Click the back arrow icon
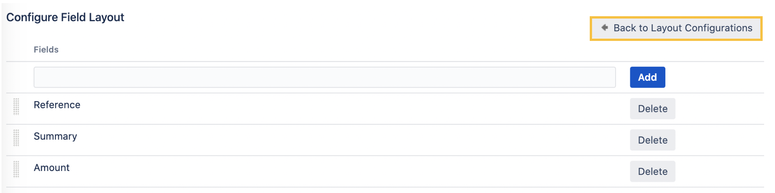The width and height of the screenshot is (775, 193). pyautogui.click(x=605, y=27)
